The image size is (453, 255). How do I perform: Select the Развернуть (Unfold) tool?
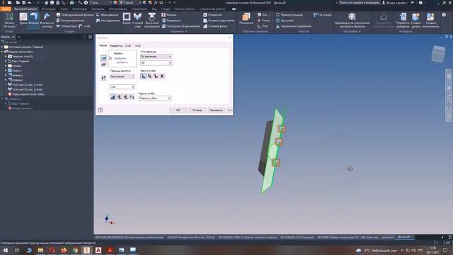coord(171,21)
